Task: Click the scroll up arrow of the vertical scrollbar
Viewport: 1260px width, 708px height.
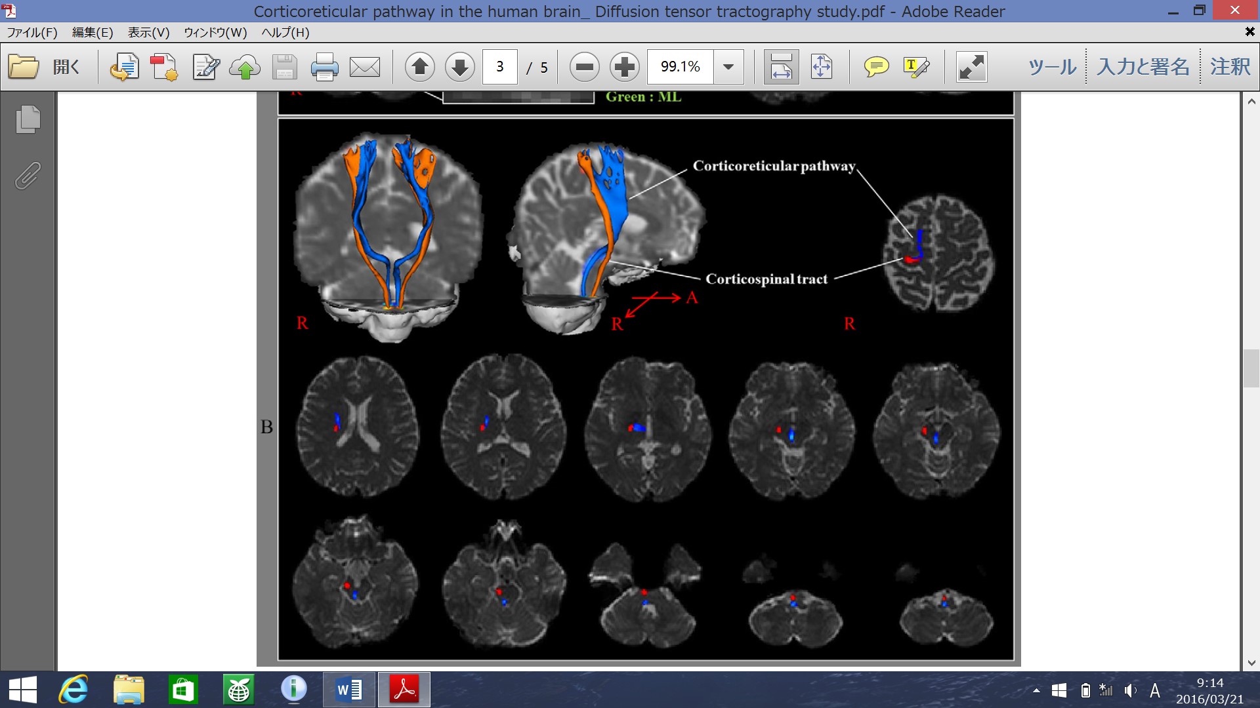Action: point(1251,102)
